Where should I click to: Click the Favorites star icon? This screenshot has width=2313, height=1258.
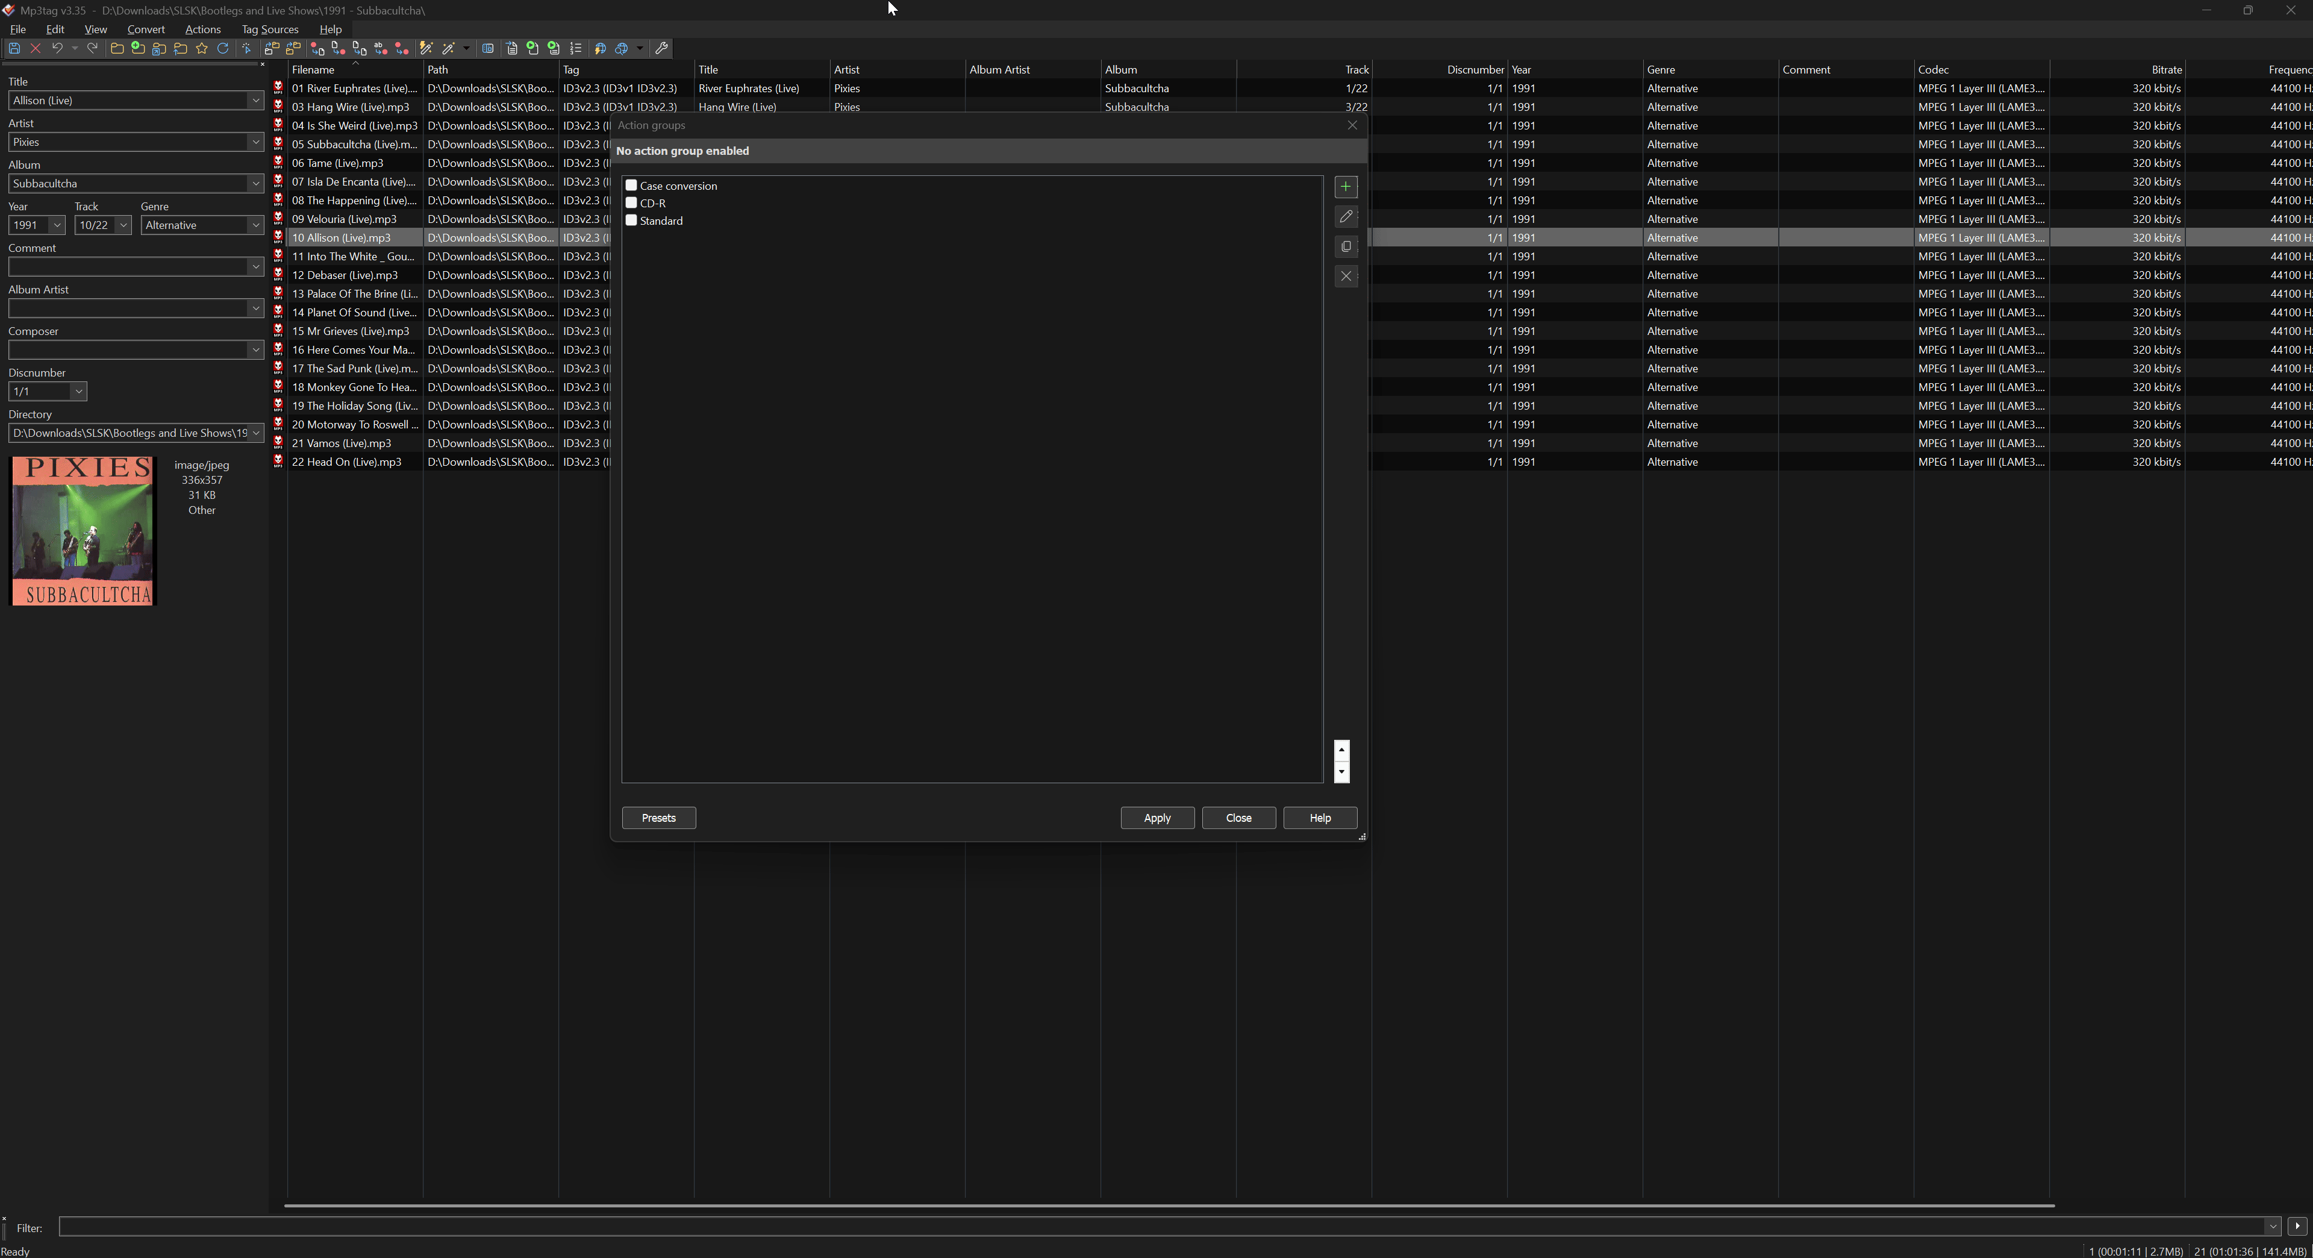[x=202, y=48]
